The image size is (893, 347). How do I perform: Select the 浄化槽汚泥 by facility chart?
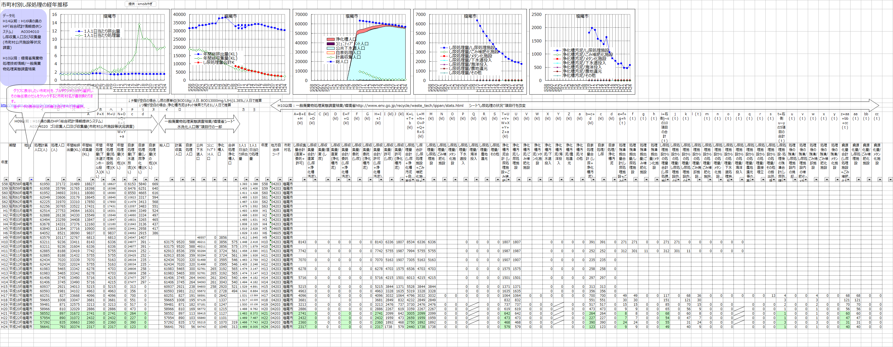(582, 52)
